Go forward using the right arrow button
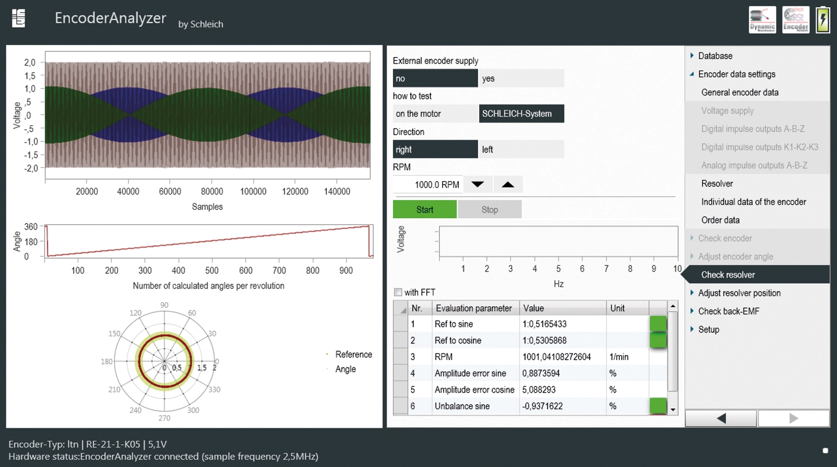This screenshot has width=837, height=467. 793,418
